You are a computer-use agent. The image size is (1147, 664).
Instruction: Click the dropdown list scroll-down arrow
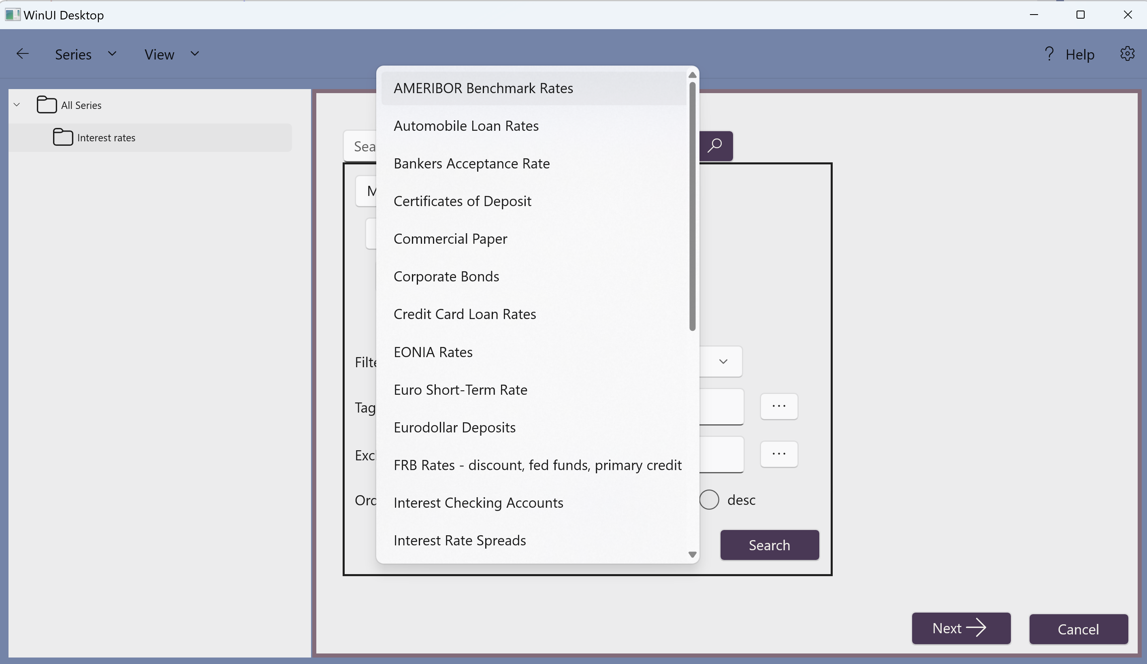click(x=692, y=554)
